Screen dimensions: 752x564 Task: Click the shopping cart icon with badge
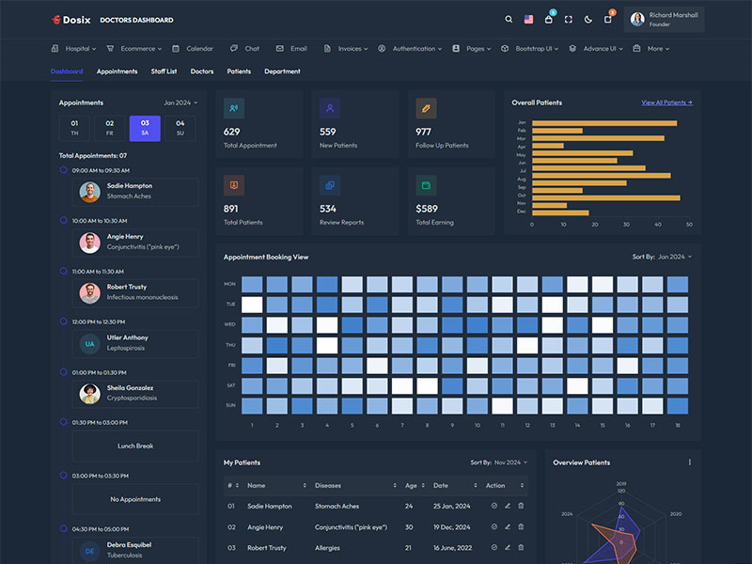coord(549,20)
